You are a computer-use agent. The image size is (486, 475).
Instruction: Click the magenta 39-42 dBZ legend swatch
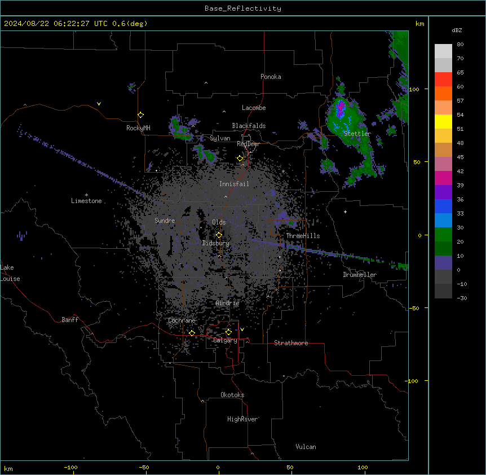[x=443, y=178]
